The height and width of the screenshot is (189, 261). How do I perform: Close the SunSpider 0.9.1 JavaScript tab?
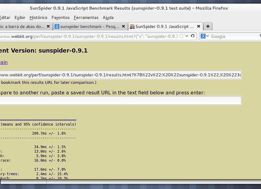click(x=199, y=26)
